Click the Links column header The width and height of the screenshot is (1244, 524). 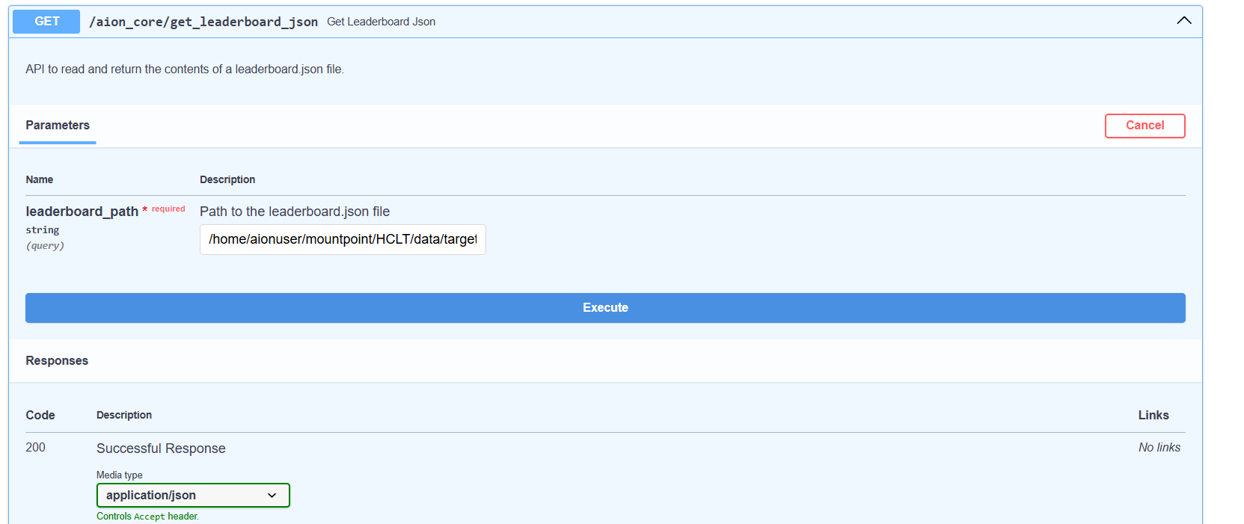(1153, 415)
